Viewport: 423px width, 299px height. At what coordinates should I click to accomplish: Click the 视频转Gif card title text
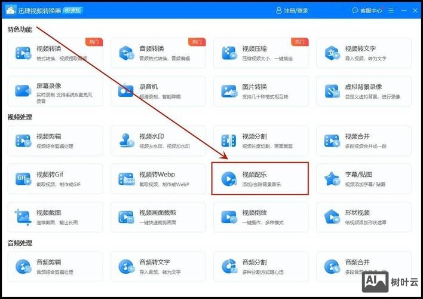coord(50,174)
